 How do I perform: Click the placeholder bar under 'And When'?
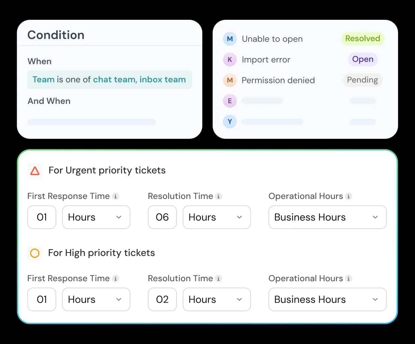point(91,122)
